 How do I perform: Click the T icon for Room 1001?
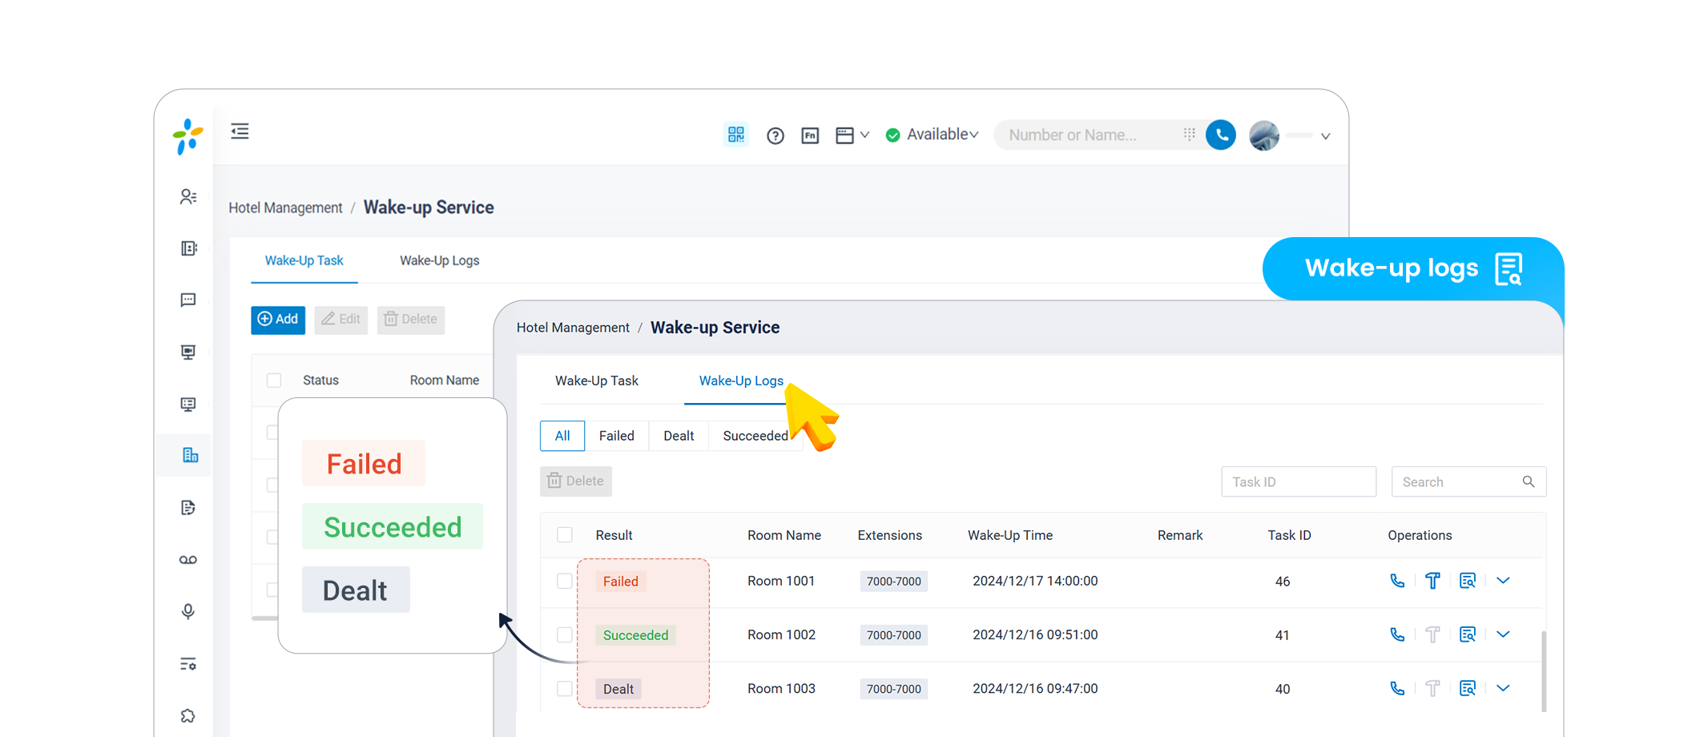tap(1432, 581)
